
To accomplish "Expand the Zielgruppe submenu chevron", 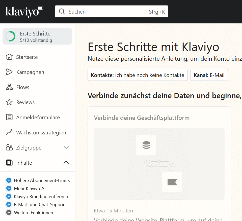I will point(66,148).
